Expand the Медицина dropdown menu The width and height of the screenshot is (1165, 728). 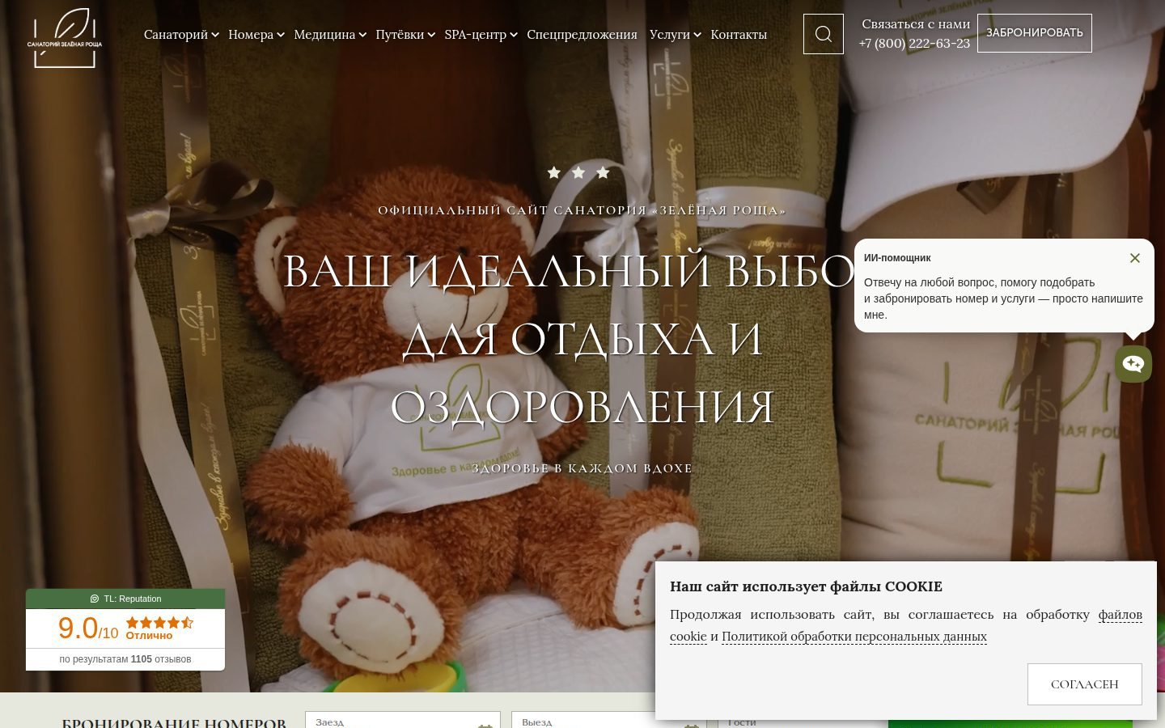[x=330, y=34]
